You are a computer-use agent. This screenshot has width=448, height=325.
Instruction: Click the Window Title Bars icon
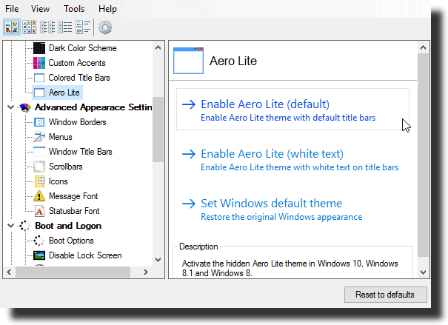[39, 152]
